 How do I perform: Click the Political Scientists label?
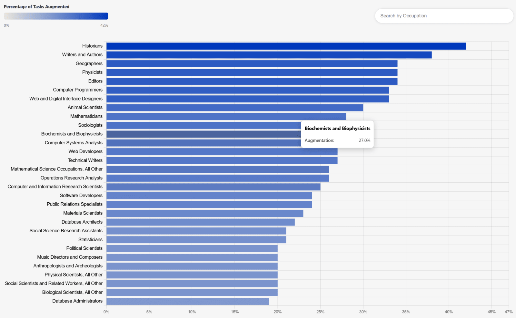[84, 248]
